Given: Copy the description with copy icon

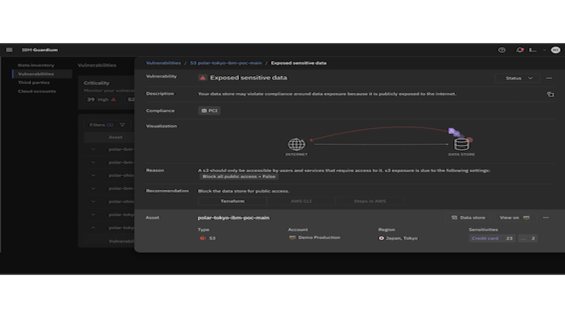Looking at the screenshot, I should tap(551, 94).
